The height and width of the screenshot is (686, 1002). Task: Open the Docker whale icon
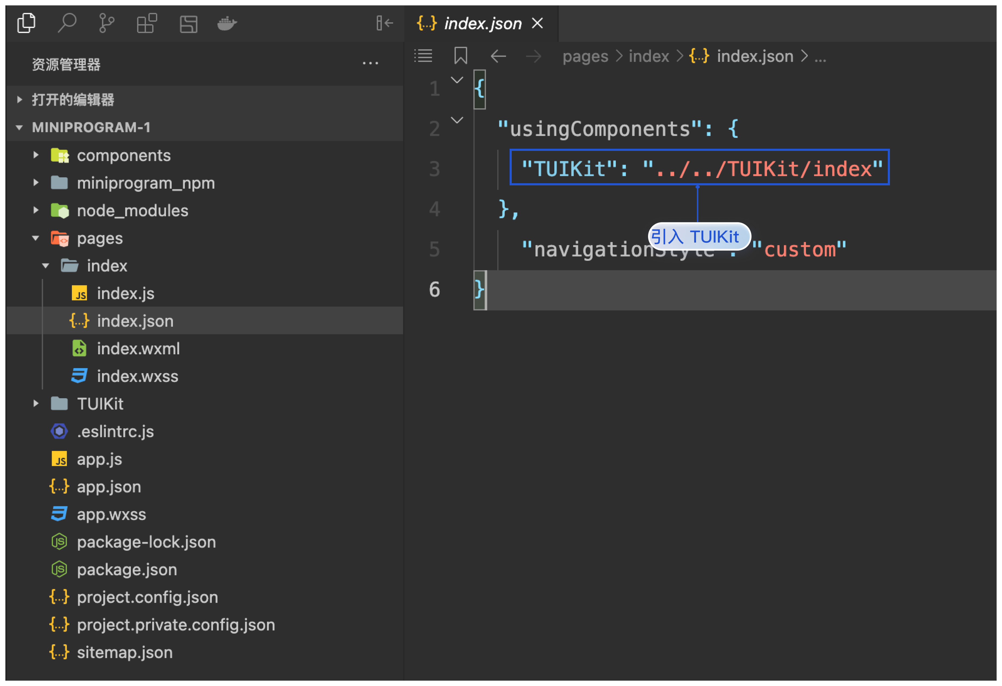click(227, 23)
